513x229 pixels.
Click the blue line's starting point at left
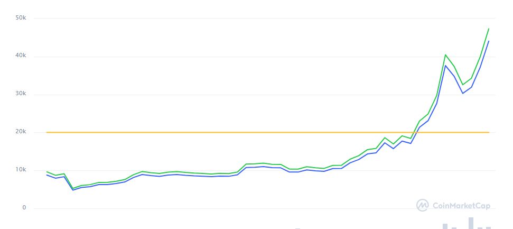[x=47, y=175]
